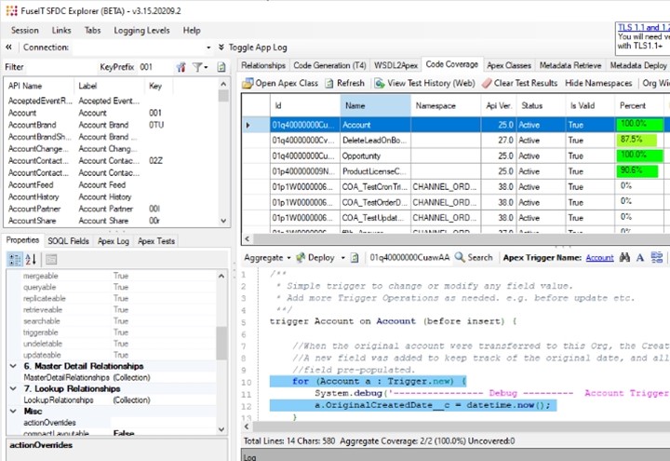Switch to the Apex Classes tab
Image resolution: width=670 pixels, height=461 pixels.
[509, 65]
